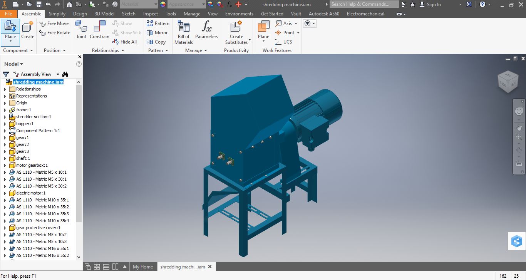Close the model browser panel
This screenshot has width=526, height=280.
(x=80, y=57)
